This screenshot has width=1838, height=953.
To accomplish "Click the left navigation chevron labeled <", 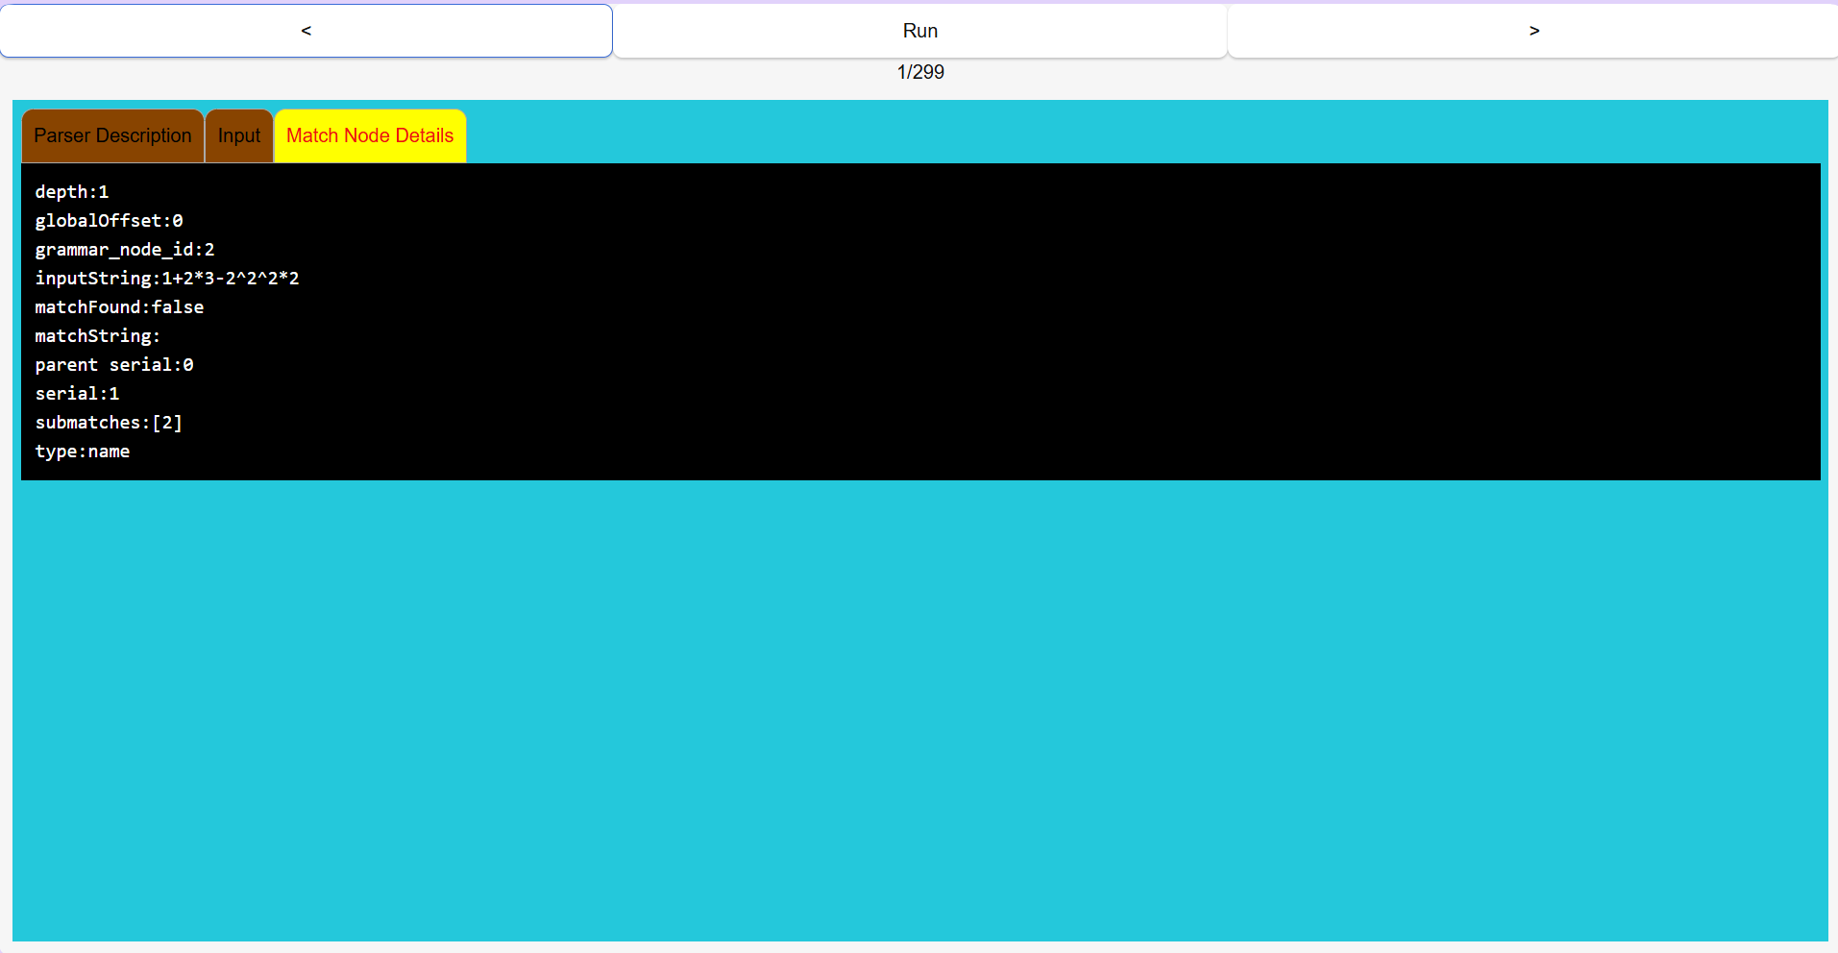I will point(306,30).
